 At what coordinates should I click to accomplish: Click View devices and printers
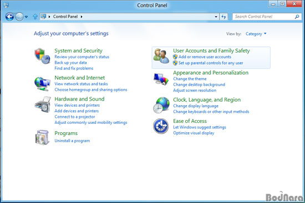(77, 105)
